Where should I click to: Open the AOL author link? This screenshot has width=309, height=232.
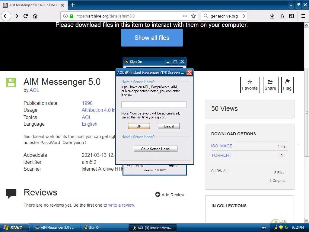(34, 90)
